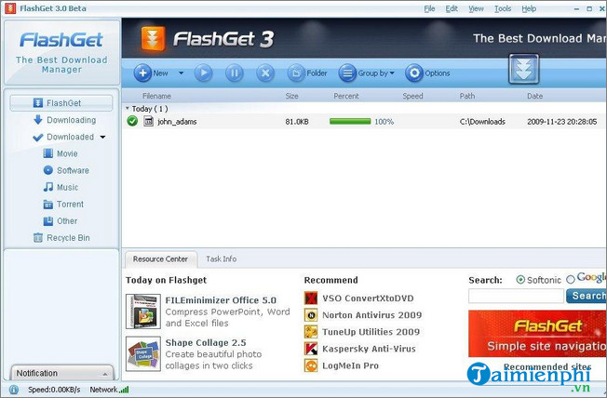607x398 pixels.
Task: Click the green completed checkmark for john_adams
Action: [132, 122]
